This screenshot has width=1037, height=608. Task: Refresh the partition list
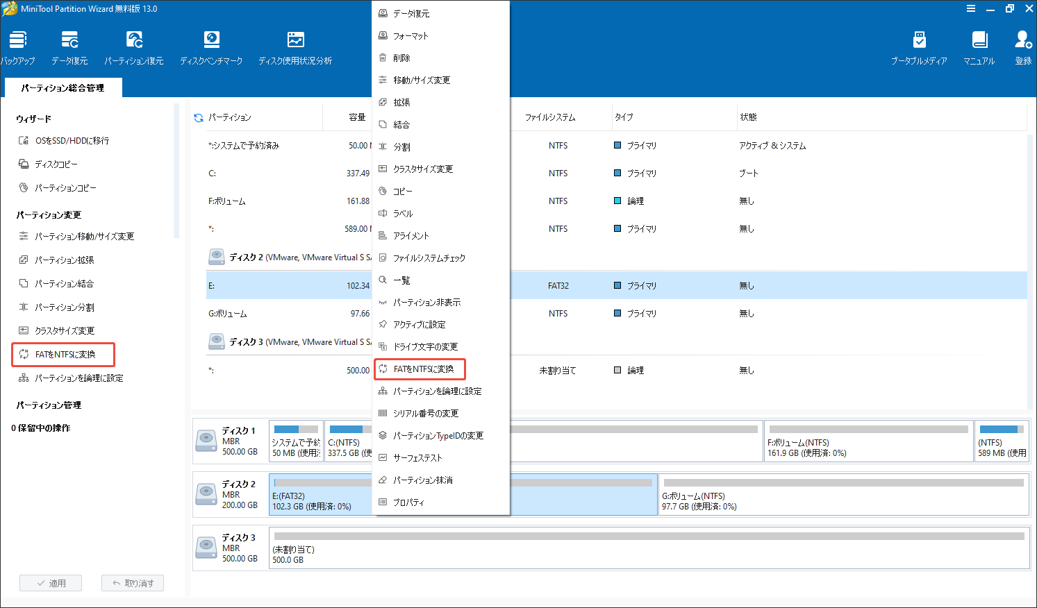click(x=197, y=117)
